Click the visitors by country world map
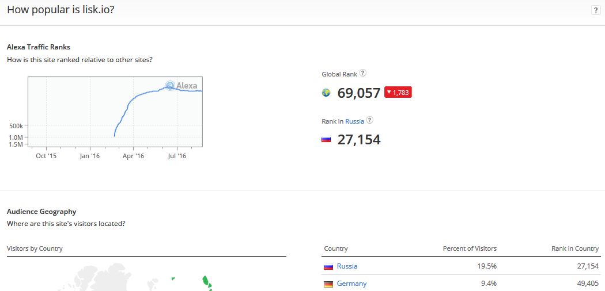Screen dimensions: 605x291 [x=146, y=277]
